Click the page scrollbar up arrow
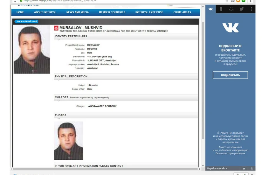Image resolution: width=262 pixels, height=175 pixels. coord(203,6)
